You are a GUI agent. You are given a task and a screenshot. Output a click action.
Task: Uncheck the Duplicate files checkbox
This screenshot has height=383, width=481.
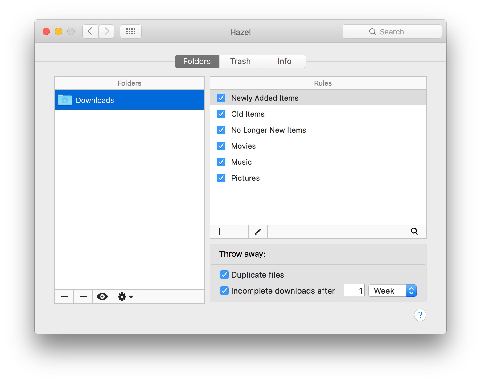pos(224,275)
